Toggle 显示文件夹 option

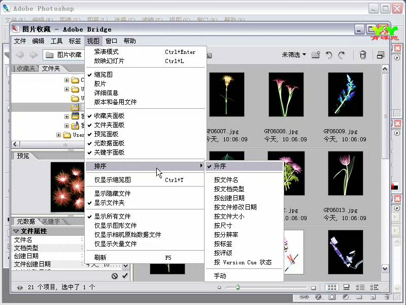[146, 202]
